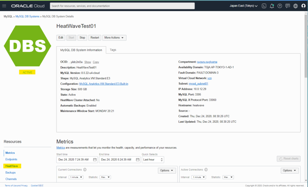
Task: Click the Restart button
Action: [95, 38]
